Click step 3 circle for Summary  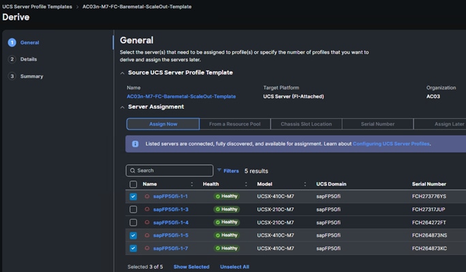click(x=12, y=76)
